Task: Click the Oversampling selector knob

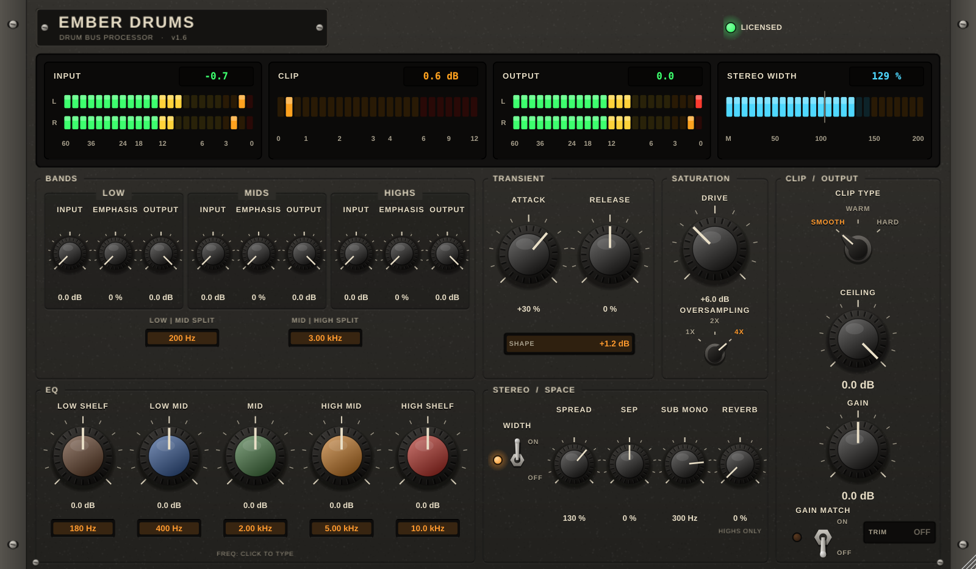Action: (x=715, y=353)
